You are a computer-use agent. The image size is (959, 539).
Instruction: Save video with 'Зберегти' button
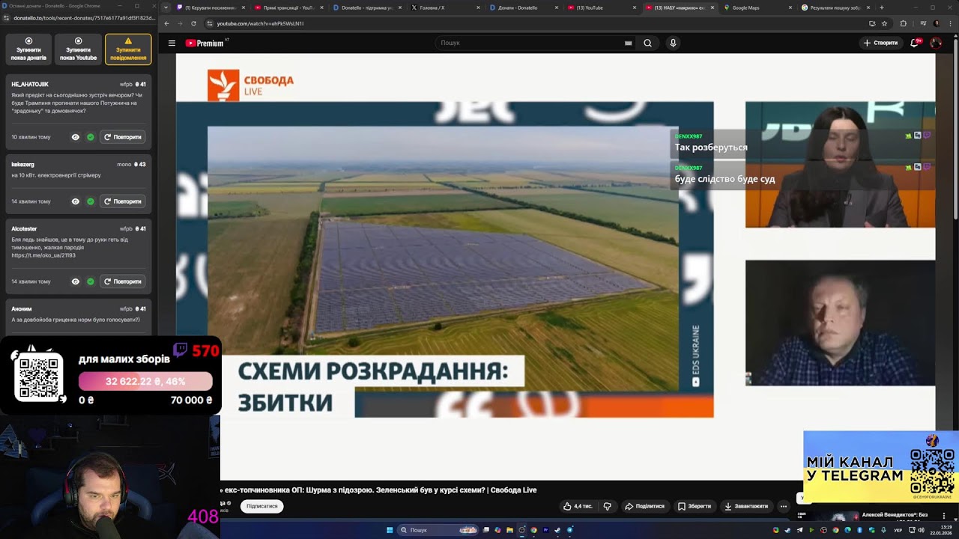(695, 506)
